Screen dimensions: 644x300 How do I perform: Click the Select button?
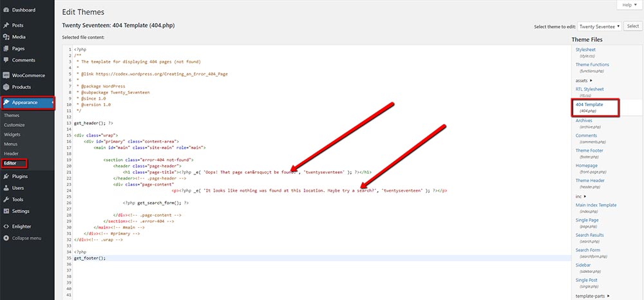[x=633, y=26]
